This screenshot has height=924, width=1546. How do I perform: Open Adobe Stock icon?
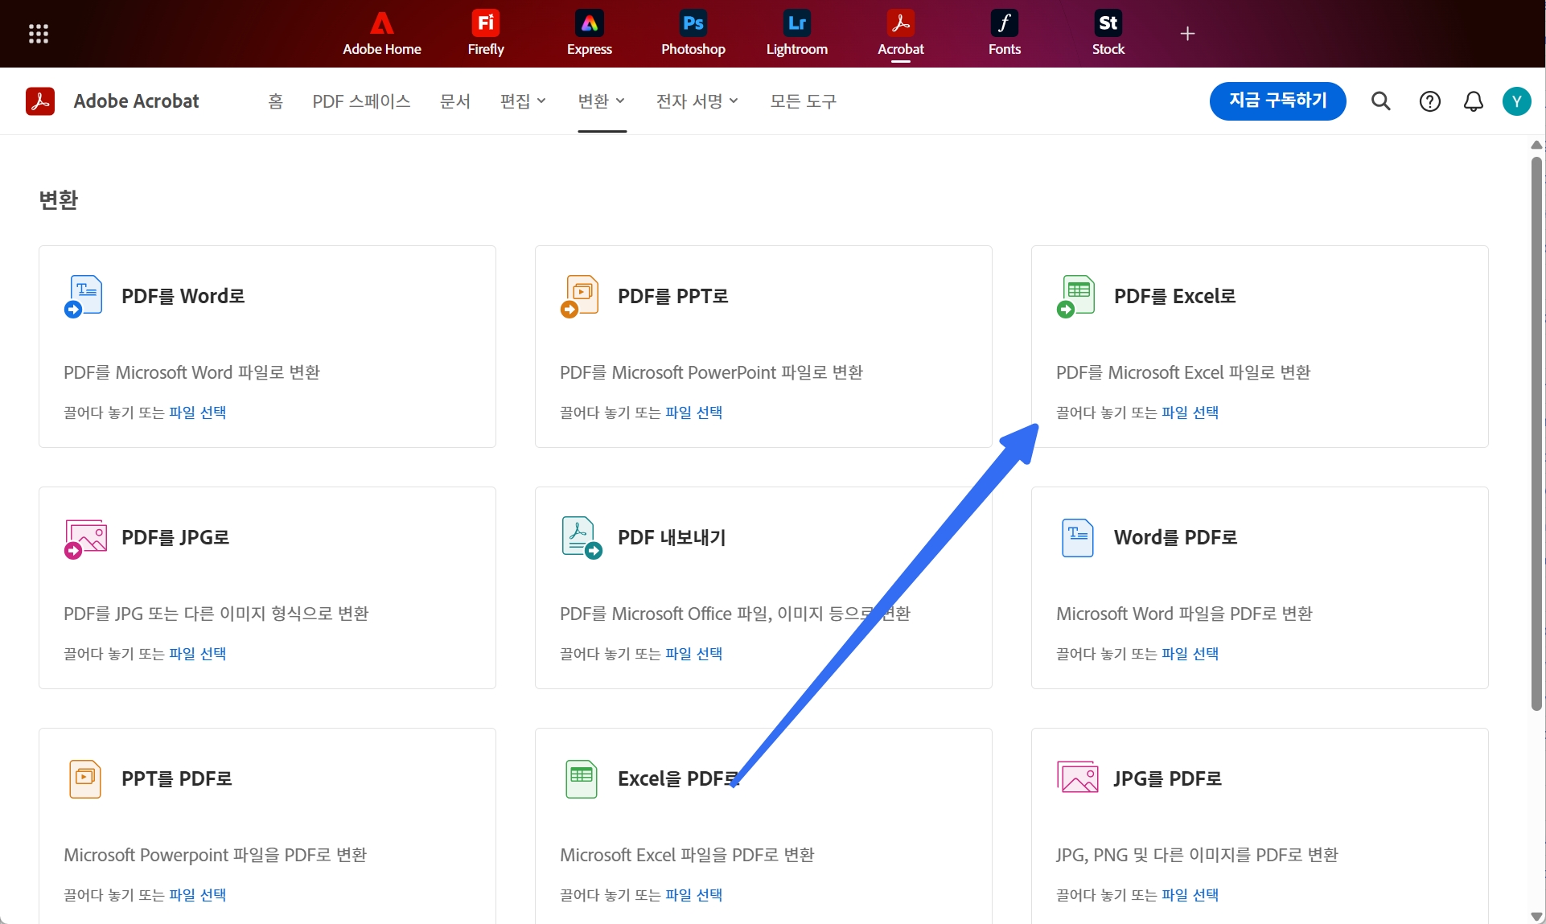point(1108,33)
